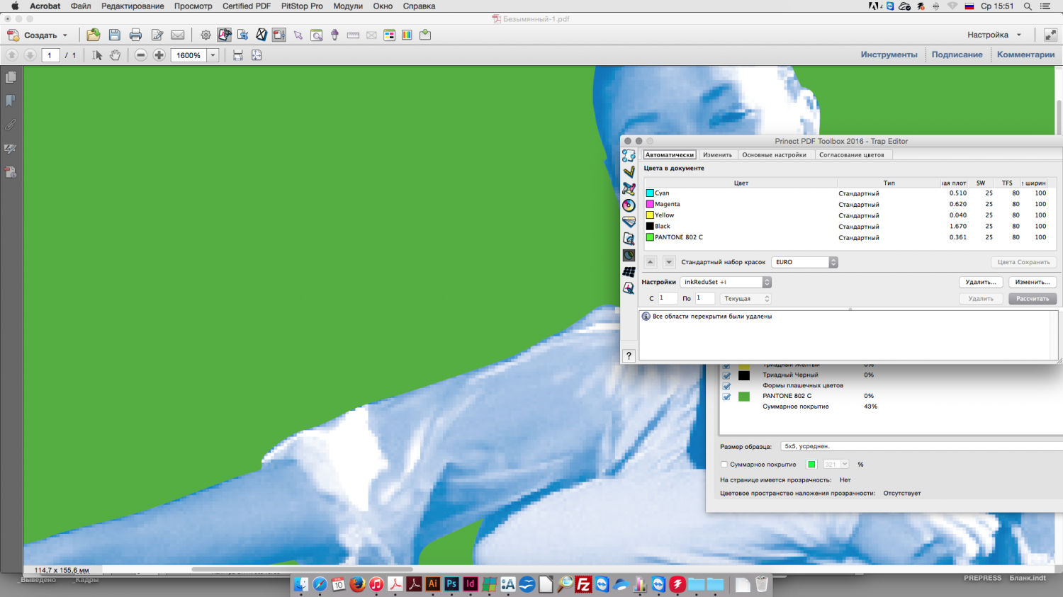
Task: Click the green total coverage color swatch
Action: (811, 465)
